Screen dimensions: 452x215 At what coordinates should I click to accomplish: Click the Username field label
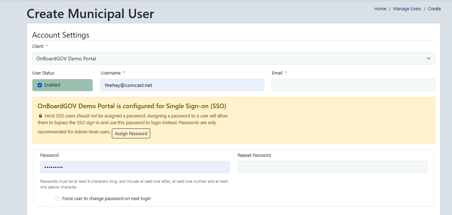tap(111, 73)
